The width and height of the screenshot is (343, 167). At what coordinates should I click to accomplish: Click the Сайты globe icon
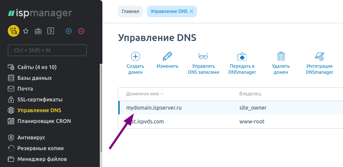pos(11,67)
